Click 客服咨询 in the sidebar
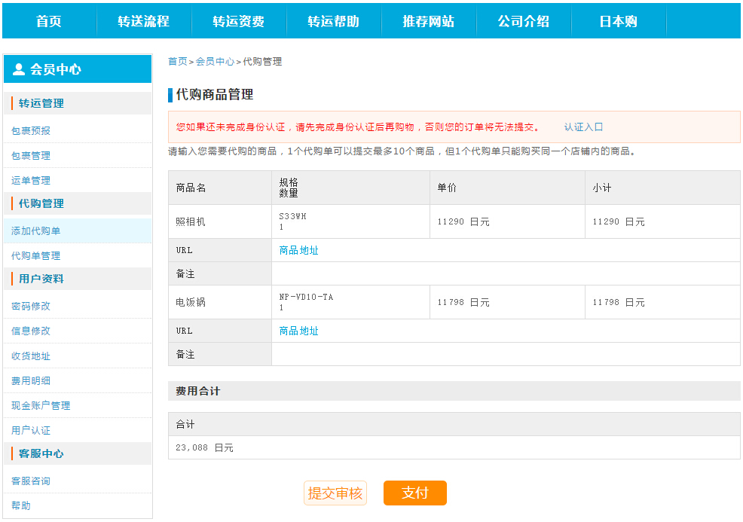Image resolution: width=743 pixels, height=522 pixels. 31,481
